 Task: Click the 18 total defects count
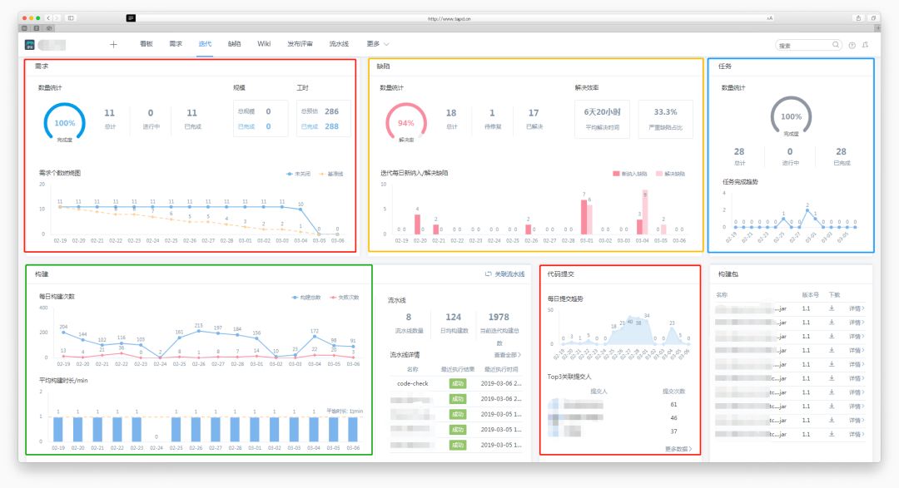(451, 113)
